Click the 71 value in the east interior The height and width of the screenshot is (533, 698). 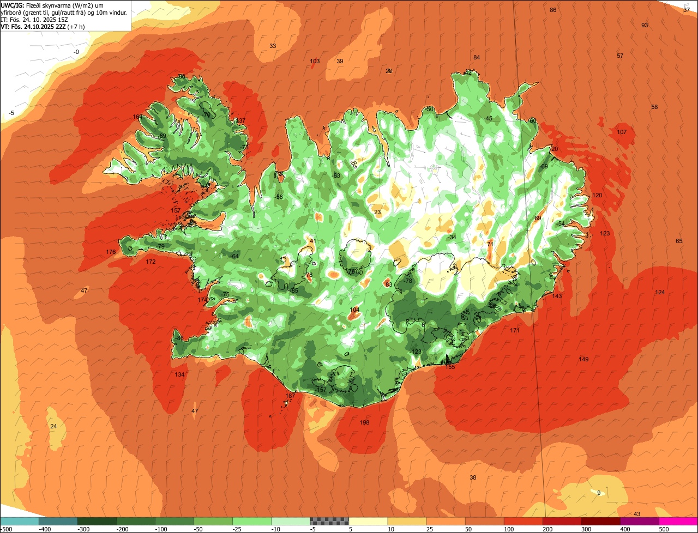click(x=490, y=245)
